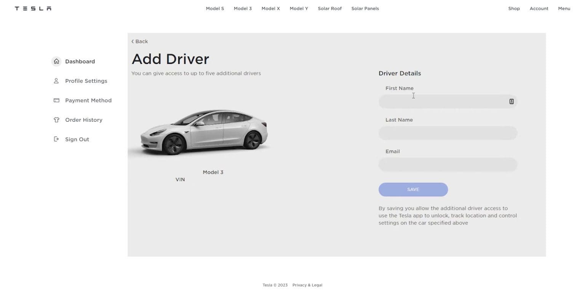The image size is (585, 298).
Task: Click the Shop link in the header
Action: point(514,8)
